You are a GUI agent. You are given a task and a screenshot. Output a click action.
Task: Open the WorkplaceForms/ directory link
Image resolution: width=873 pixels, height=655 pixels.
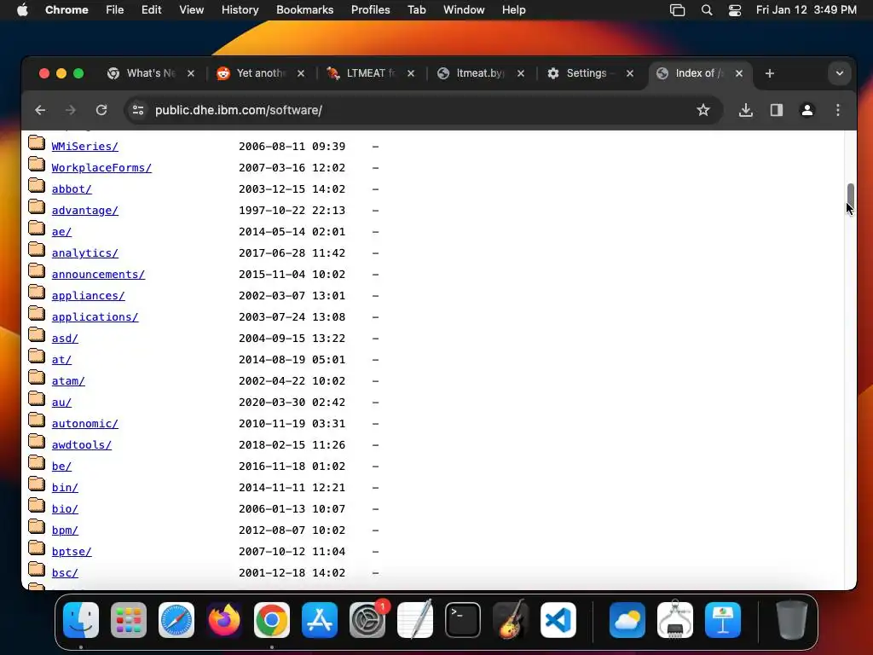click(x=101, y=168)
